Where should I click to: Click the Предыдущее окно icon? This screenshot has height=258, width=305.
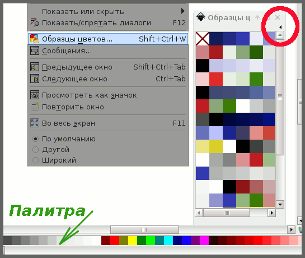click(35, 67)
